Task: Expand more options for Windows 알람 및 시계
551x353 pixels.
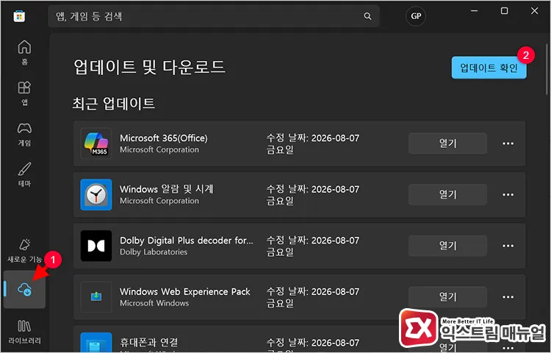Action: tap(508, 194)
